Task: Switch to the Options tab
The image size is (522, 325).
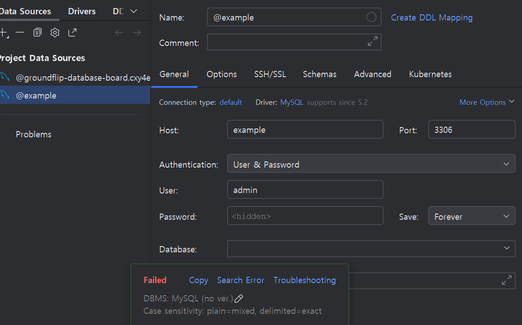Action: click(221, 74)
